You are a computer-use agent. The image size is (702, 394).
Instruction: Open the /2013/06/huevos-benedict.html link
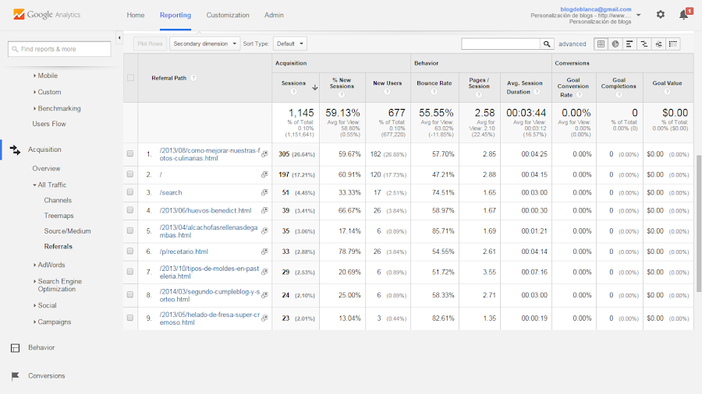click(205, 210)
